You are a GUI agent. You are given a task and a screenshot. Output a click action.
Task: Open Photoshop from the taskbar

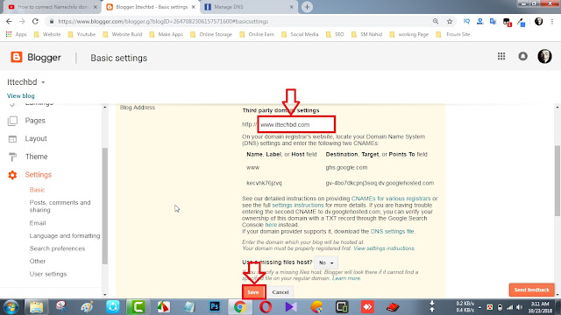tap(215, 306)
